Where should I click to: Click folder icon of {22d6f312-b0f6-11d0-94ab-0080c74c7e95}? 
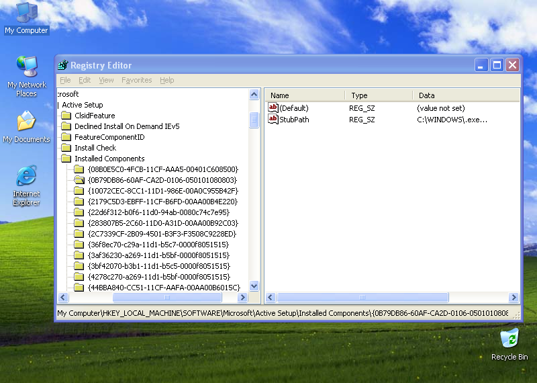79,212
